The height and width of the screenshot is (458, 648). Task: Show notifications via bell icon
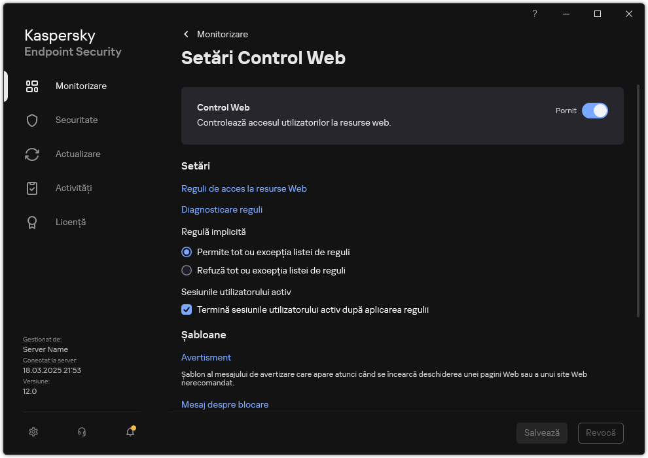[129, 432]
